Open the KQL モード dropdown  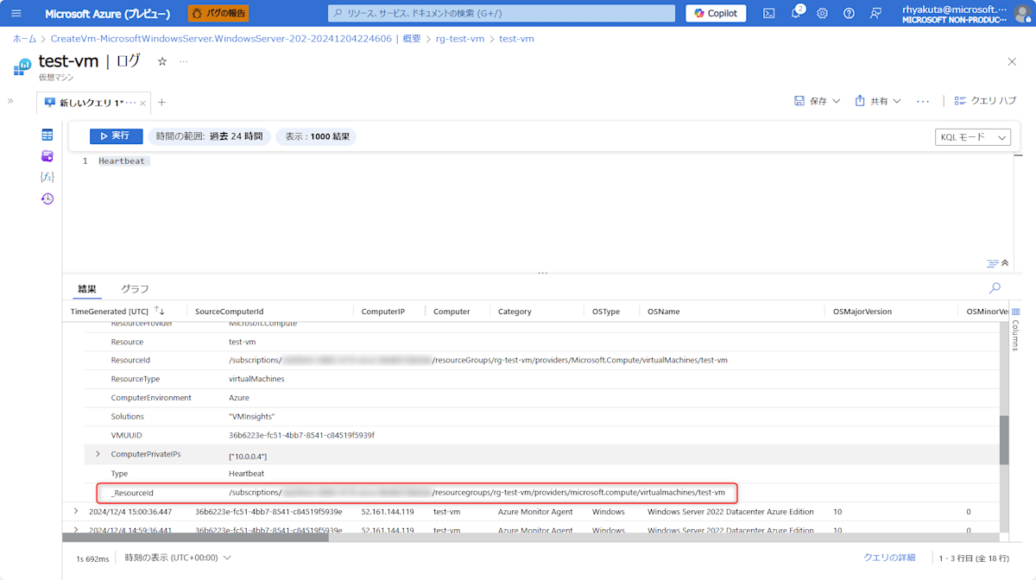point(973,137)
